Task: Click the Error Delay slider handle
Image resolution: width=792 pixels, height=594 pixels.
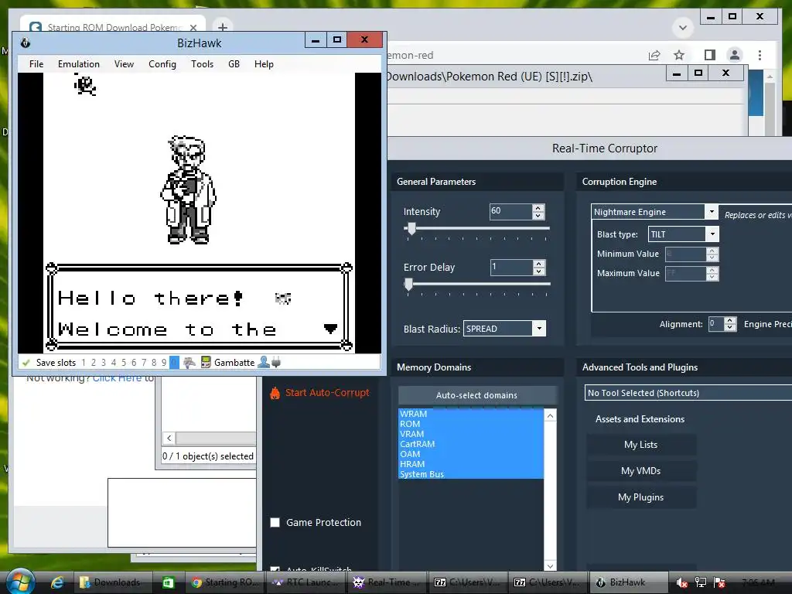Action: [x=408, y=285]
